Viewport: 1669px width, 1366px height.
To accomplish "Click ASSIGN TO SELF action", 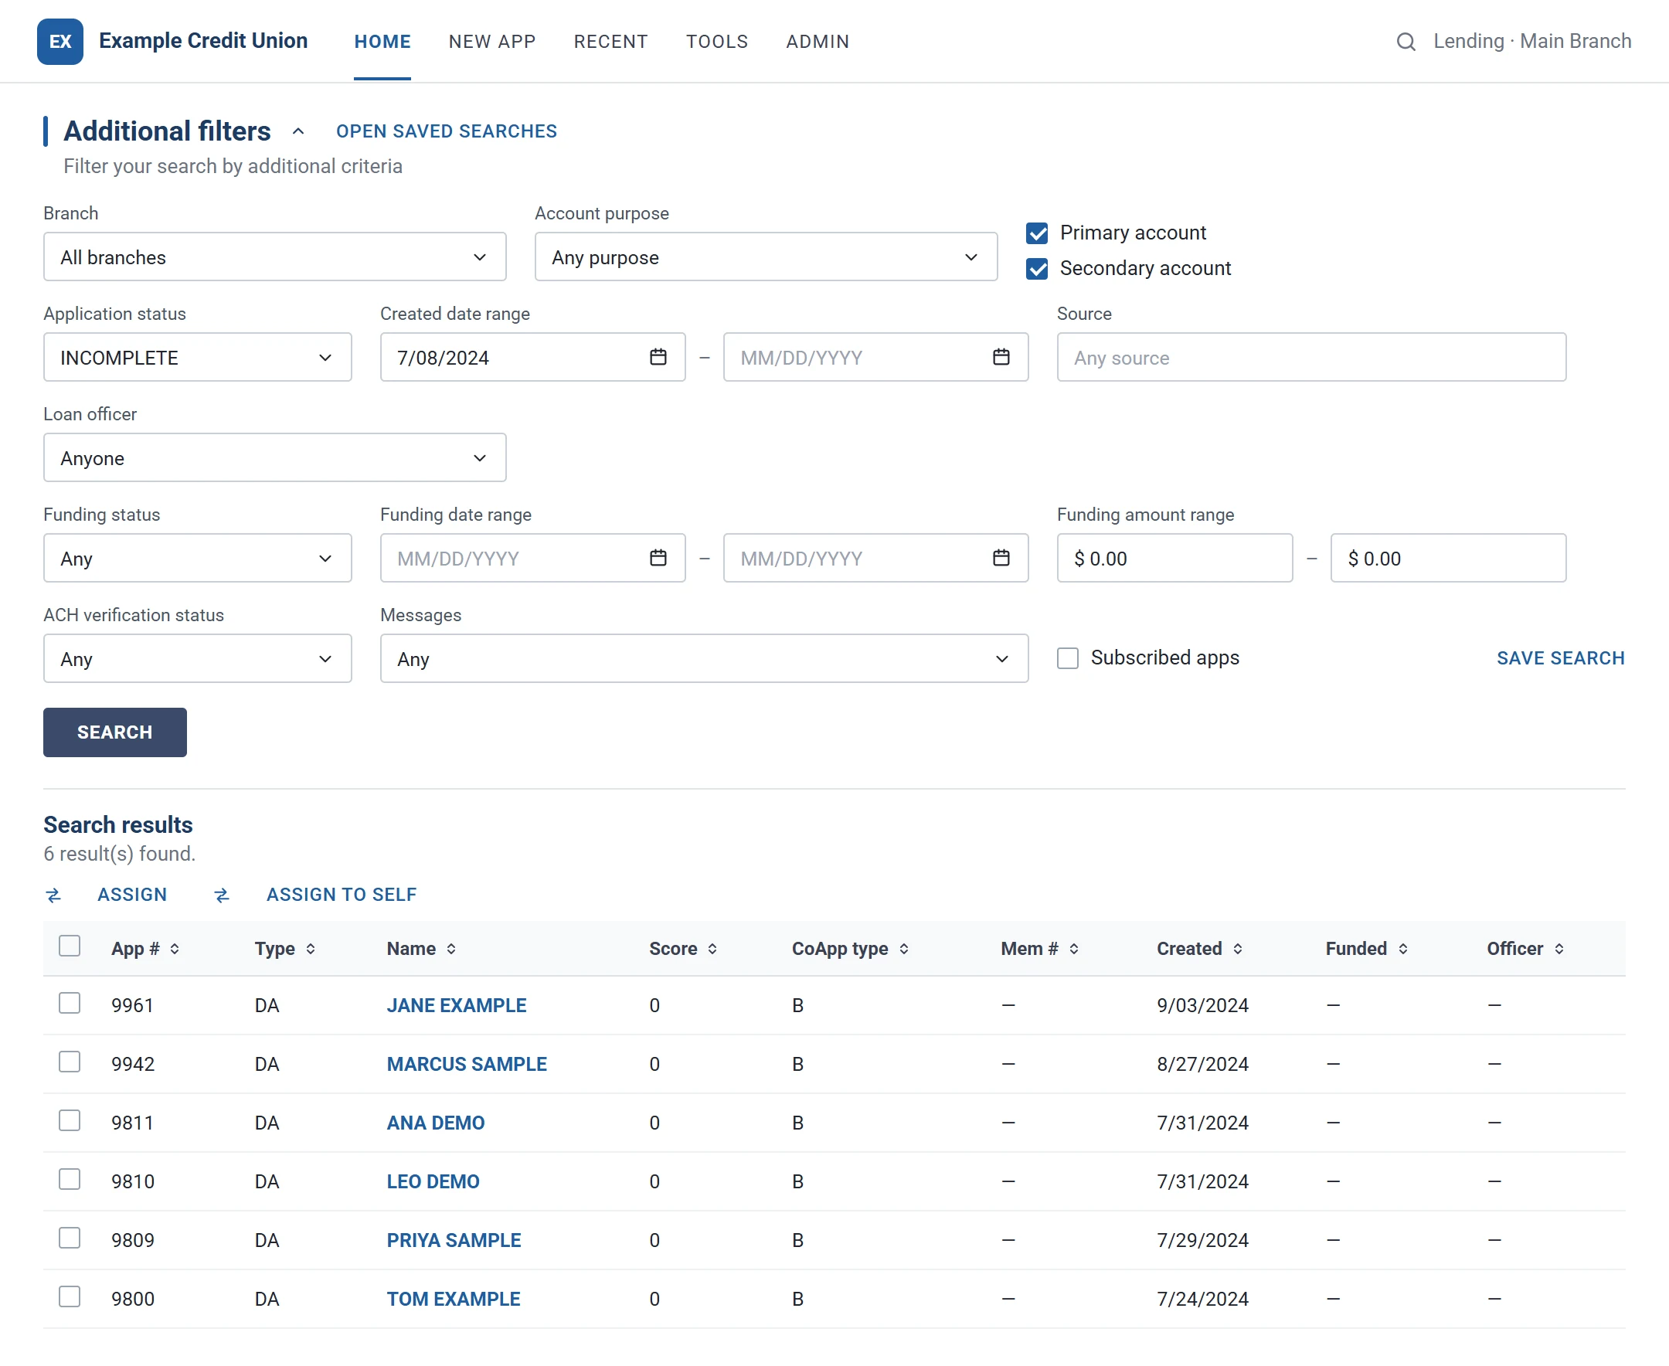I will [342, 895].
